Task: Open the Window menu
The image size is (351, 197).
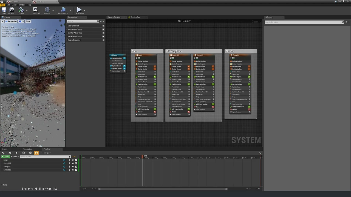Action: (22, 5)
